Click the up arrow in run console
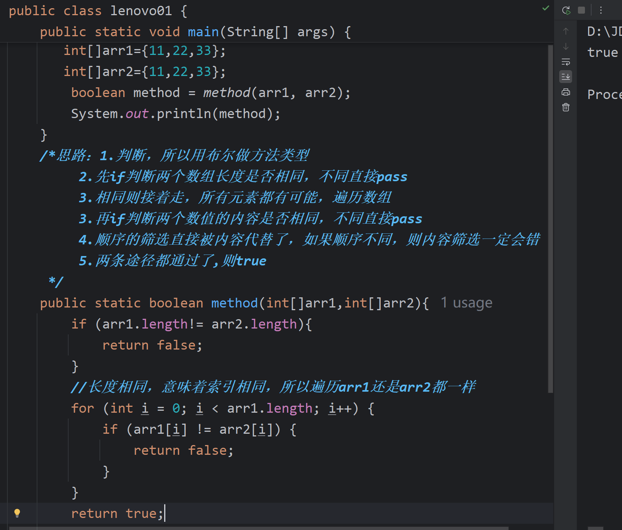 pos(566,31)
